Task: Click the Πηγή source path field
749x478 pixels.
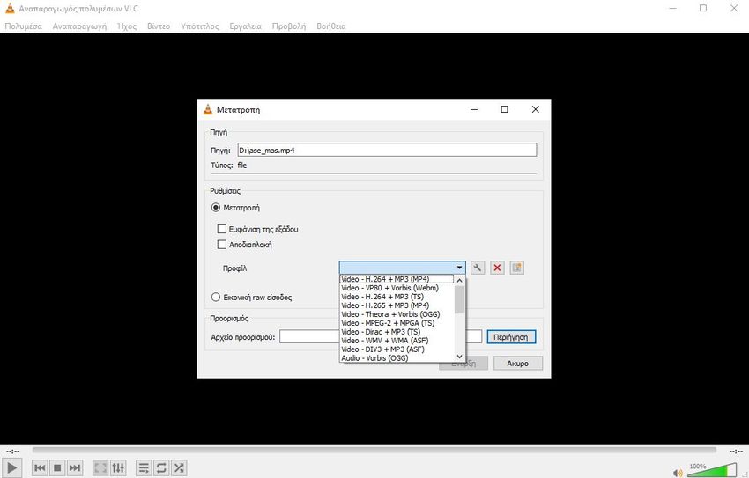Action: coord(387,151)
